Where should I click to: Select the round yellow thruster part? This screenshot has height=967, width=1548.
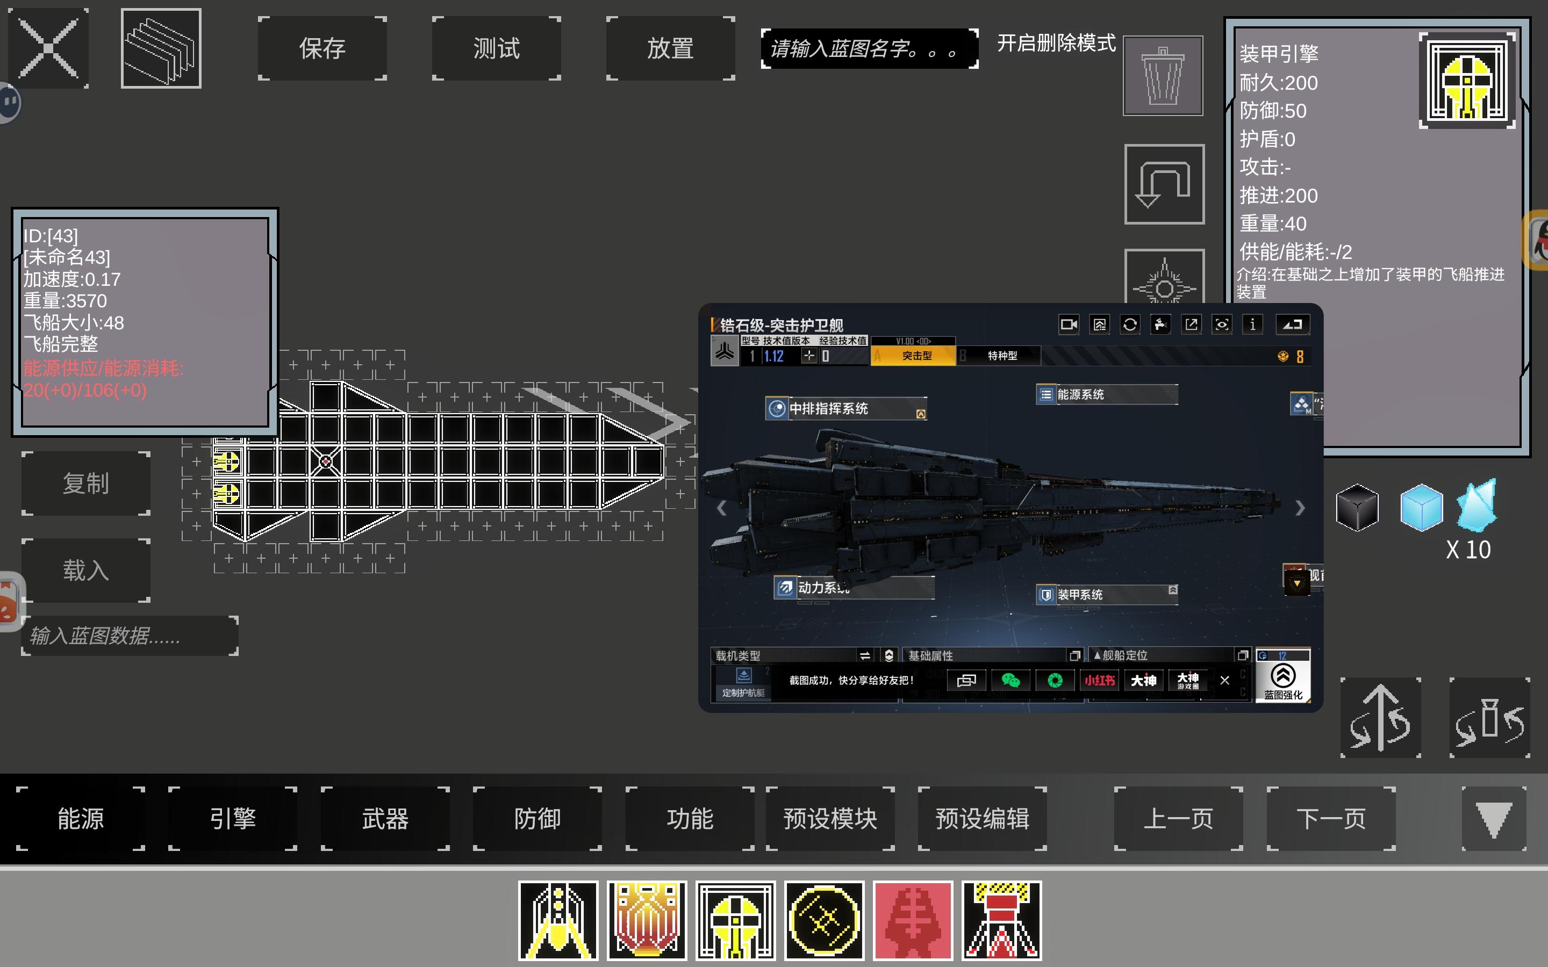pyautogui.click(x=824, y=920)
